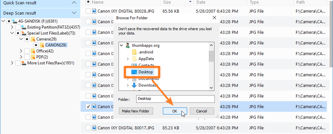
Task: Expand the Office(42) tree node
Action: (x=21, y=51)
